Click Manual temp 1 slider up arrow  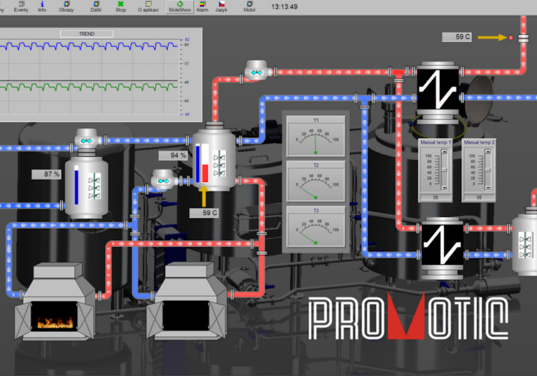[445, 150]
